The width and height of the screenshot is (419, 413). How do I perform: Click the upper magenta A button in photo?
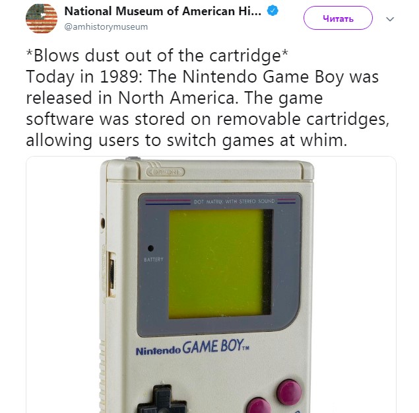tap(289, 393)
